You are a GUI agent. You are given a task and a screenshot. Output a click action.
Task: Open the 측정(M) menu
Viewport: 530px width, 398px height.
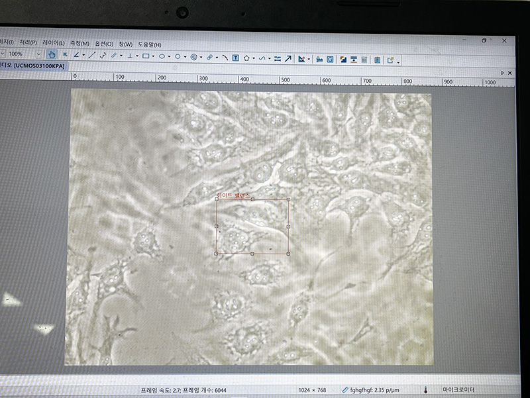pyautogui.click(x=79, y=43)
